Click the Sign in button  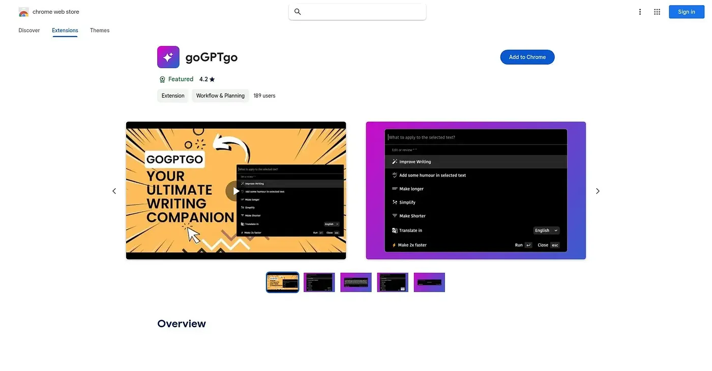point(687,12)
